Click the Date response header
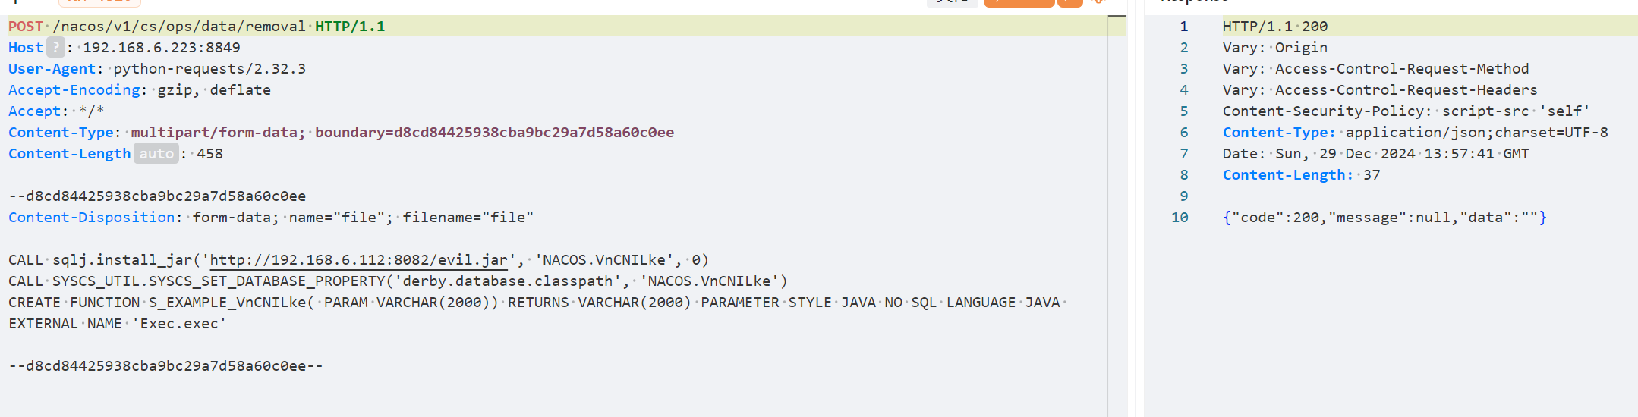 click(1375, 153)
